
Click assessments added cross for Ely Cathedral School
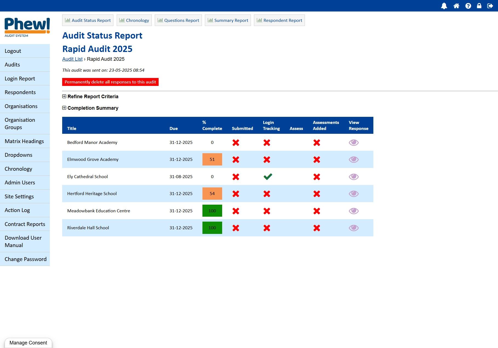pyautogui.click(x=317, y=177)
